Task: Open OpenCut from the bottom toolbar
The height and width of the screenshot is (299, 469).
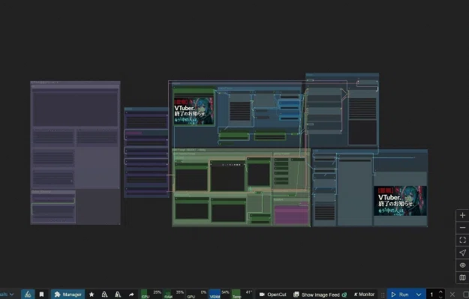Action: 273,295
